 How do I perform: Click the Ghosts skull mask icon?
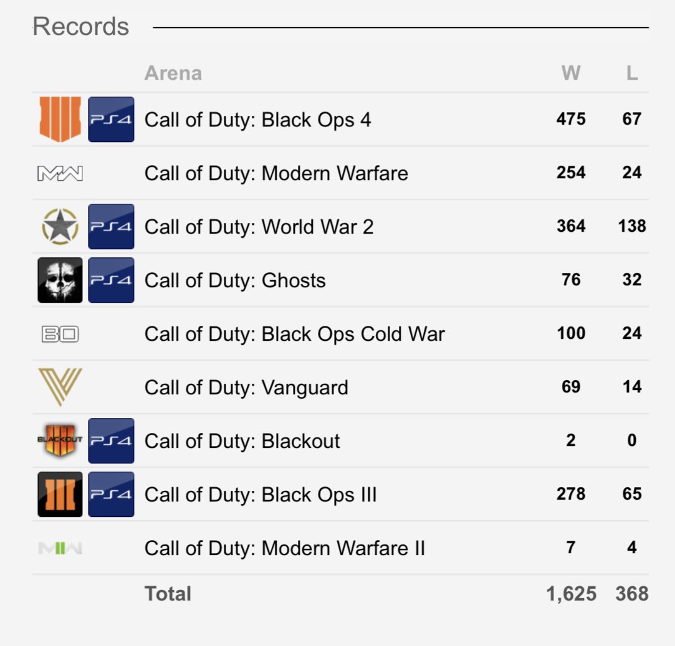60,280
